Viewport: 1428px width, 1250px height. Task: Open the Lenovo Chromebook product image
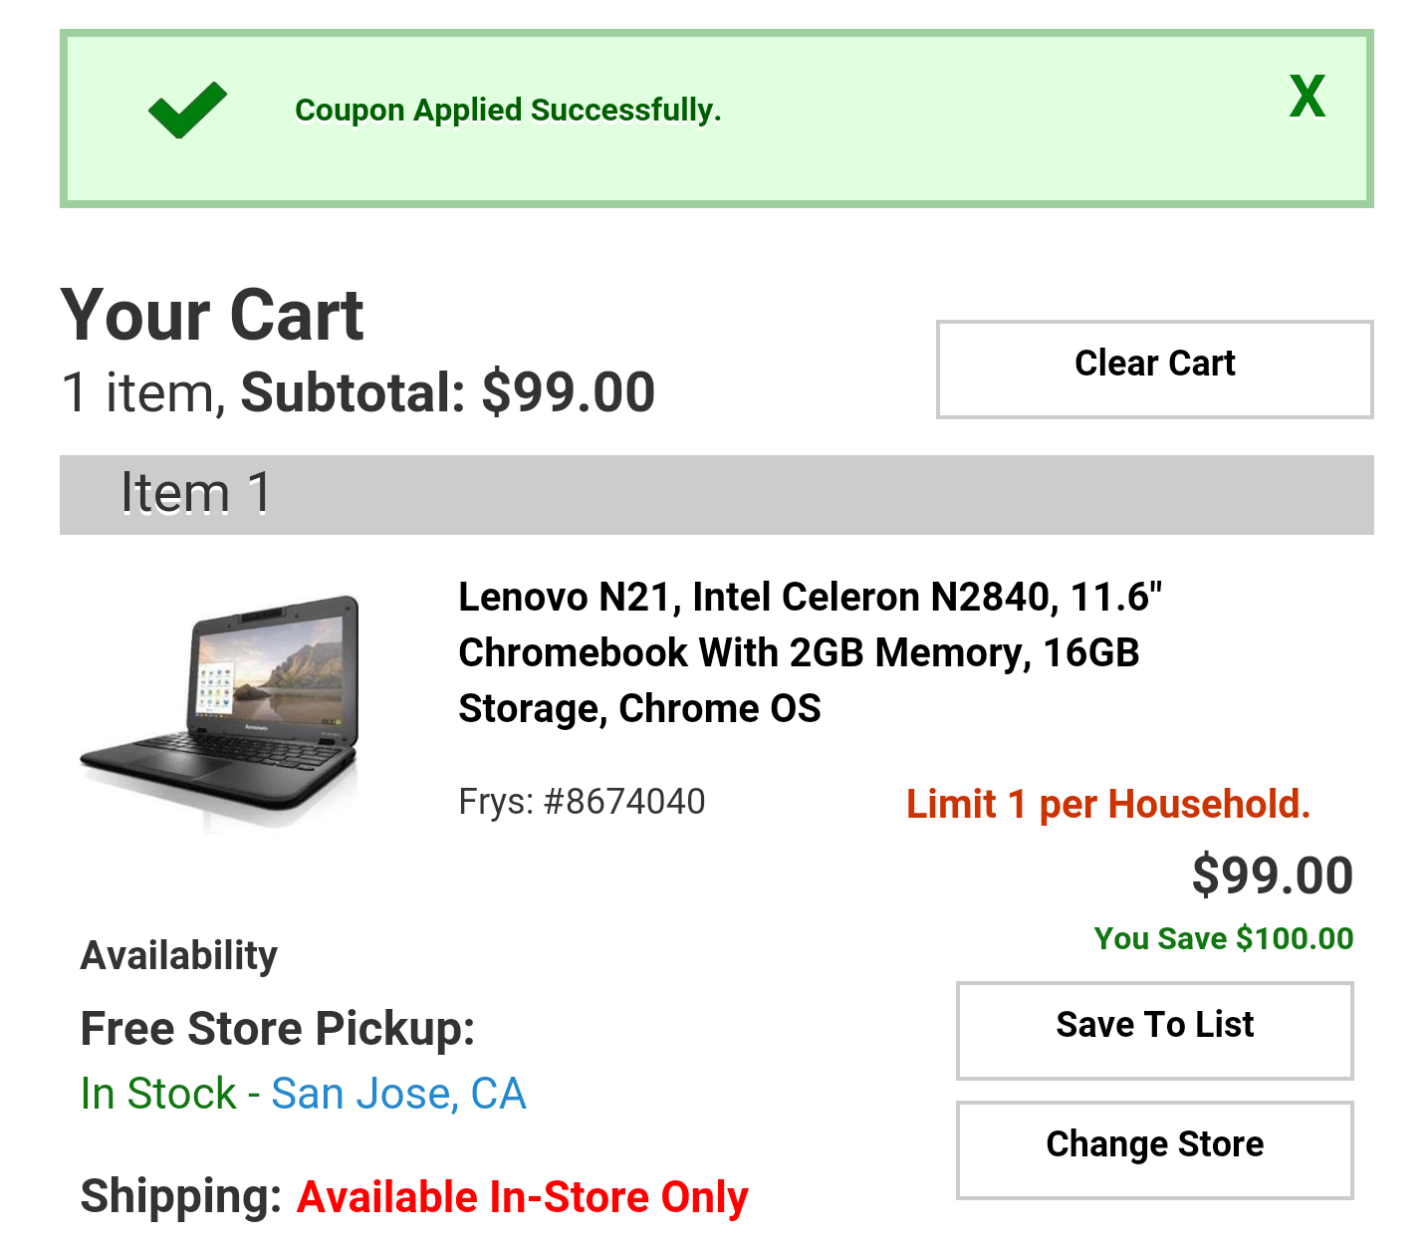click(x=220, y=711)
